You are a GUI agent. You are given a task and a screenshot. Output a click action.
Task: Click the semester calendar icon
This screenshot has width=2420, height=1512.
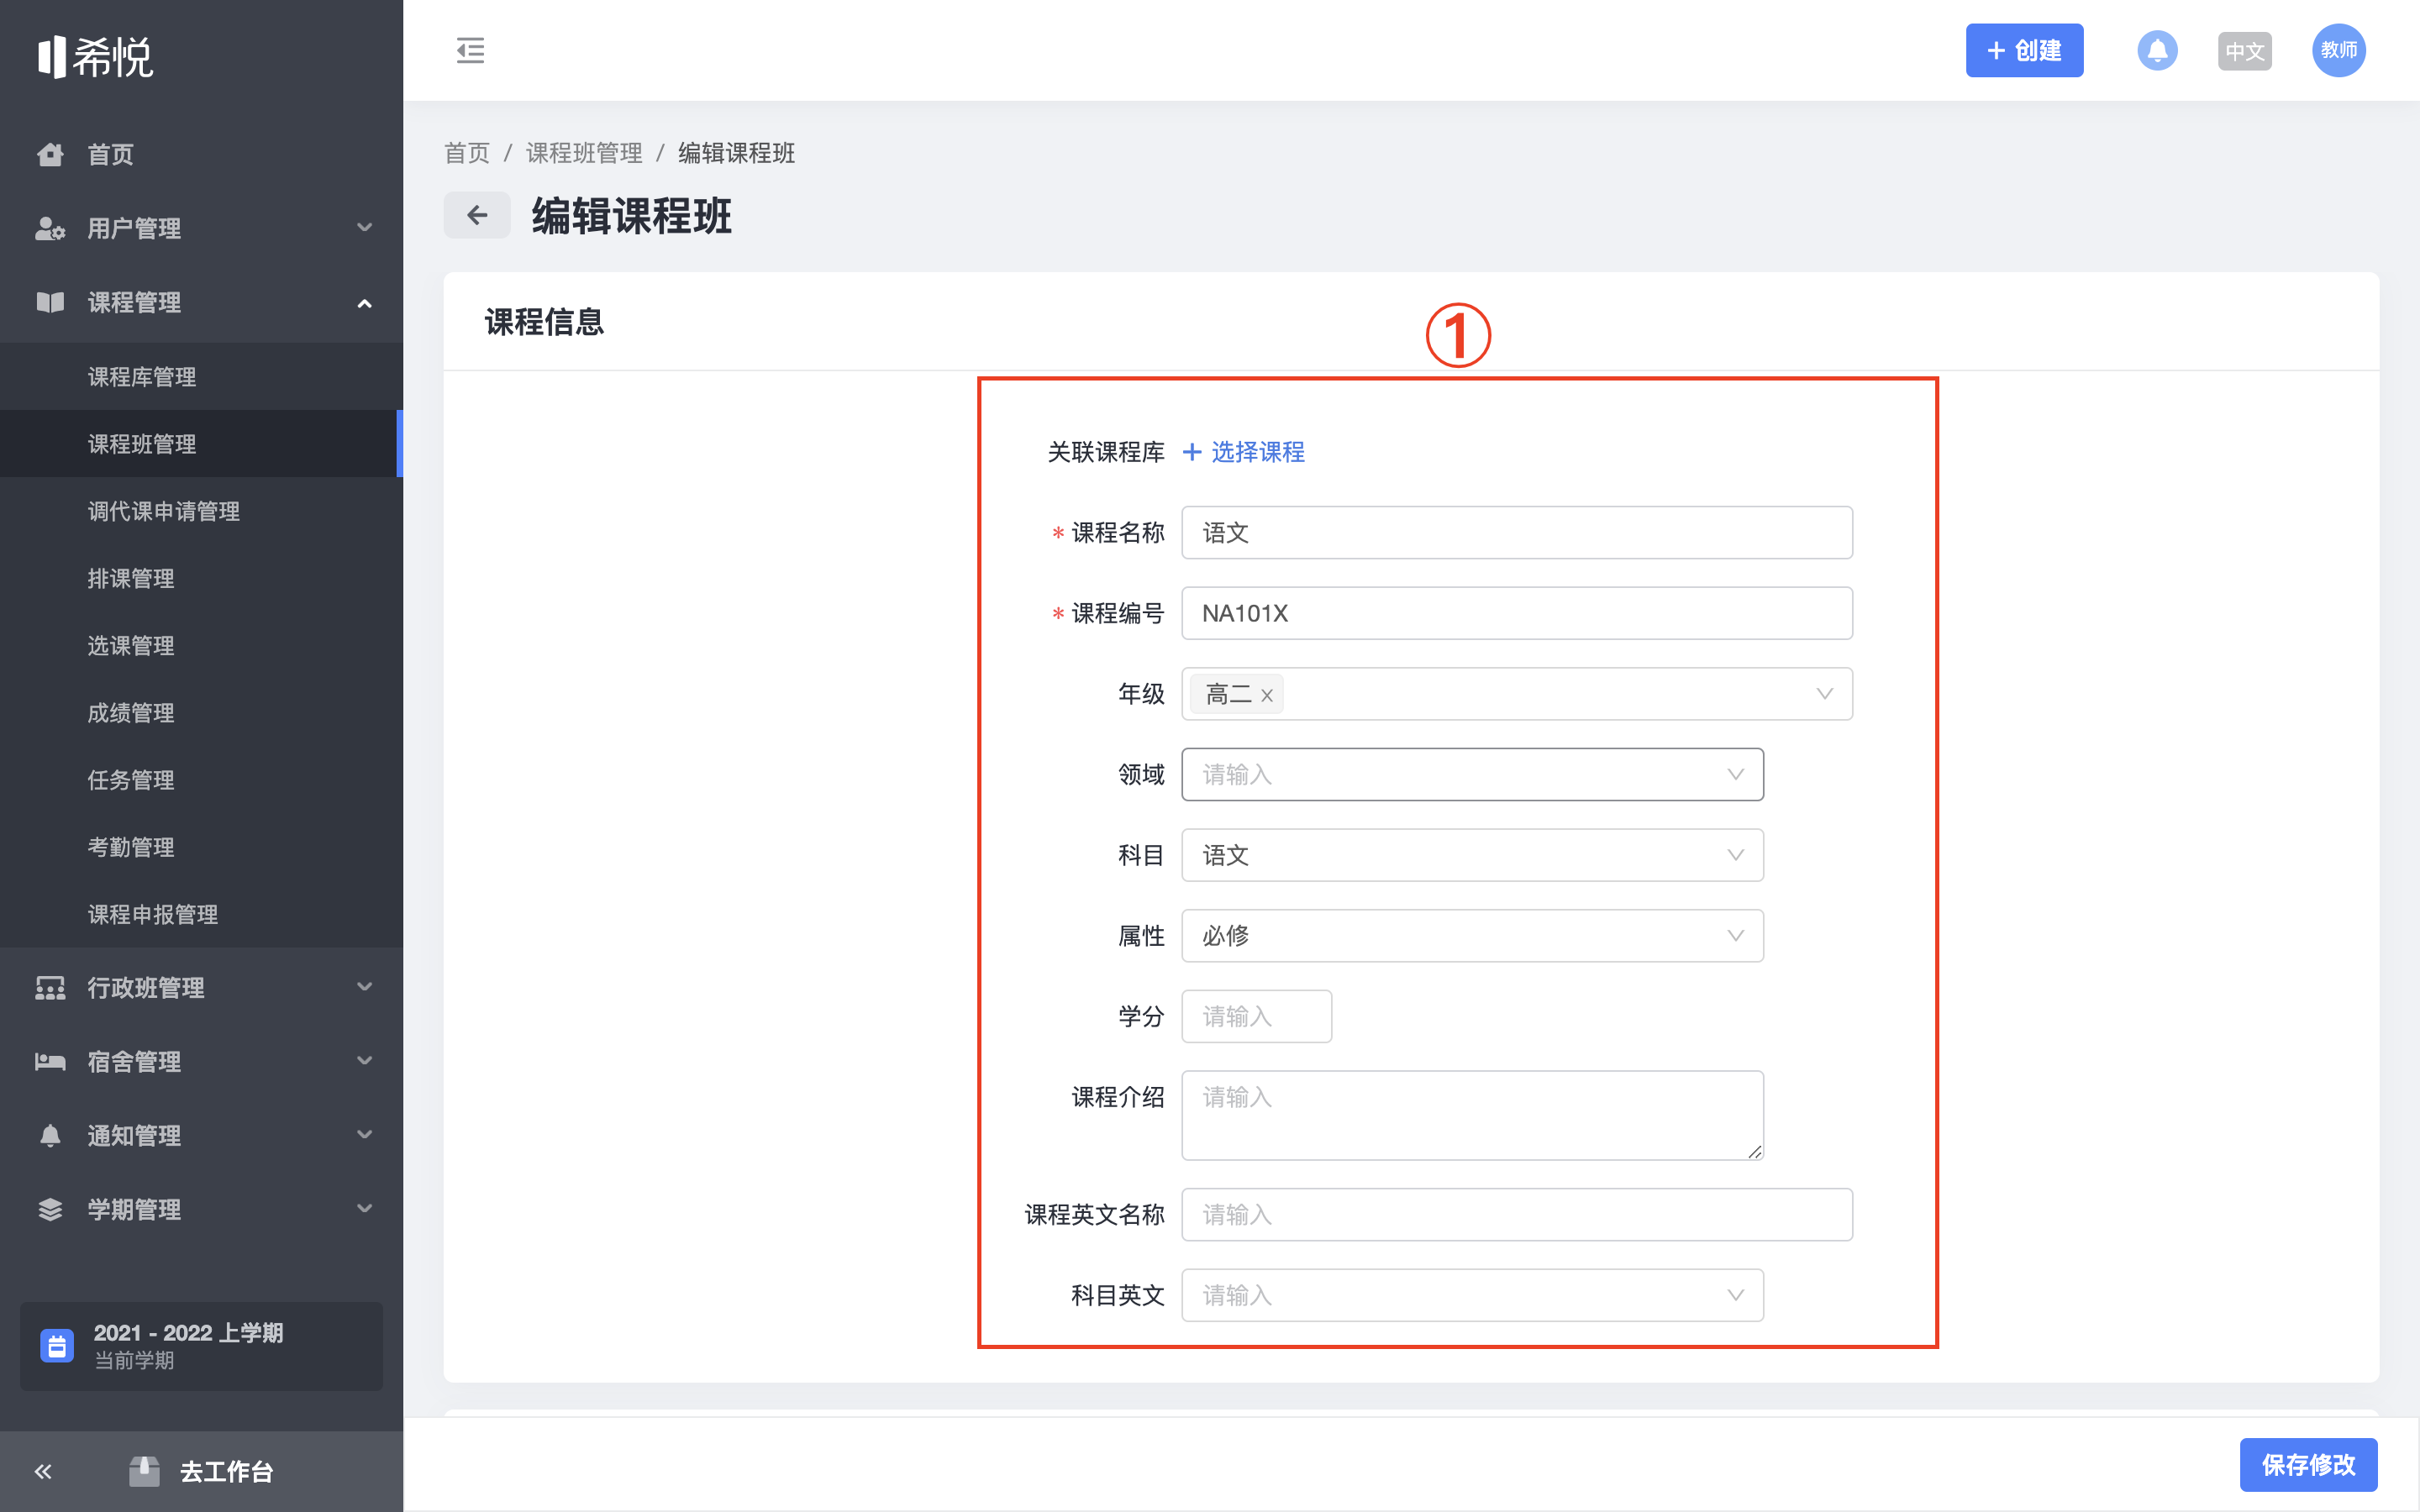[x=57, y=1346]
